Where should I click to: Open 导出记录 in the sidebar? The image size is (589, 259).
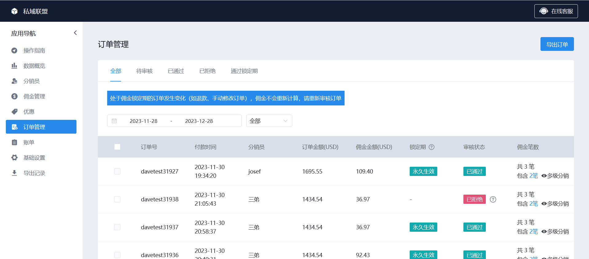point(41,173)
